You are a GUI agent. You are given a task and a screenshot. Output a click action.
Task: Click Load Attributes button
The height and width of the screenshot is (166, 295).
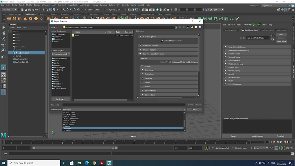click(257, 136)
